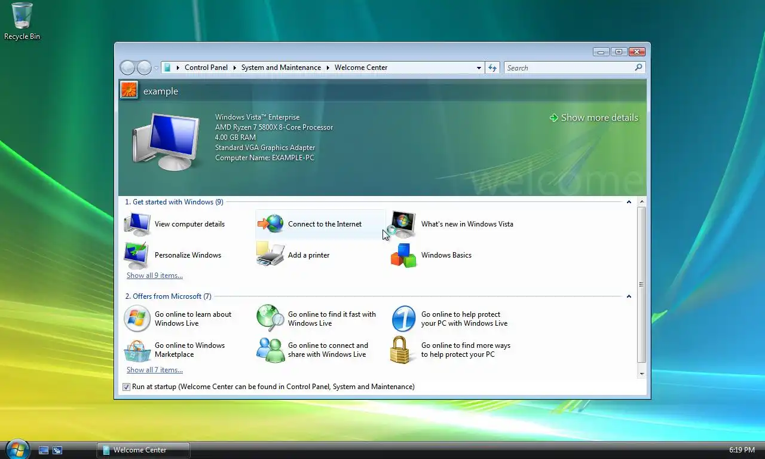The height and width of the screenshot is (459, 765).
Task: Open the Windows Basics cubes icon
Action: tap(403, 255)
